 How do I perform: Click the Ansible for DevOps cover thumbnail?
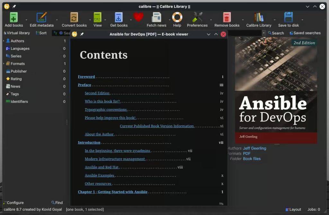click(276, 90)
